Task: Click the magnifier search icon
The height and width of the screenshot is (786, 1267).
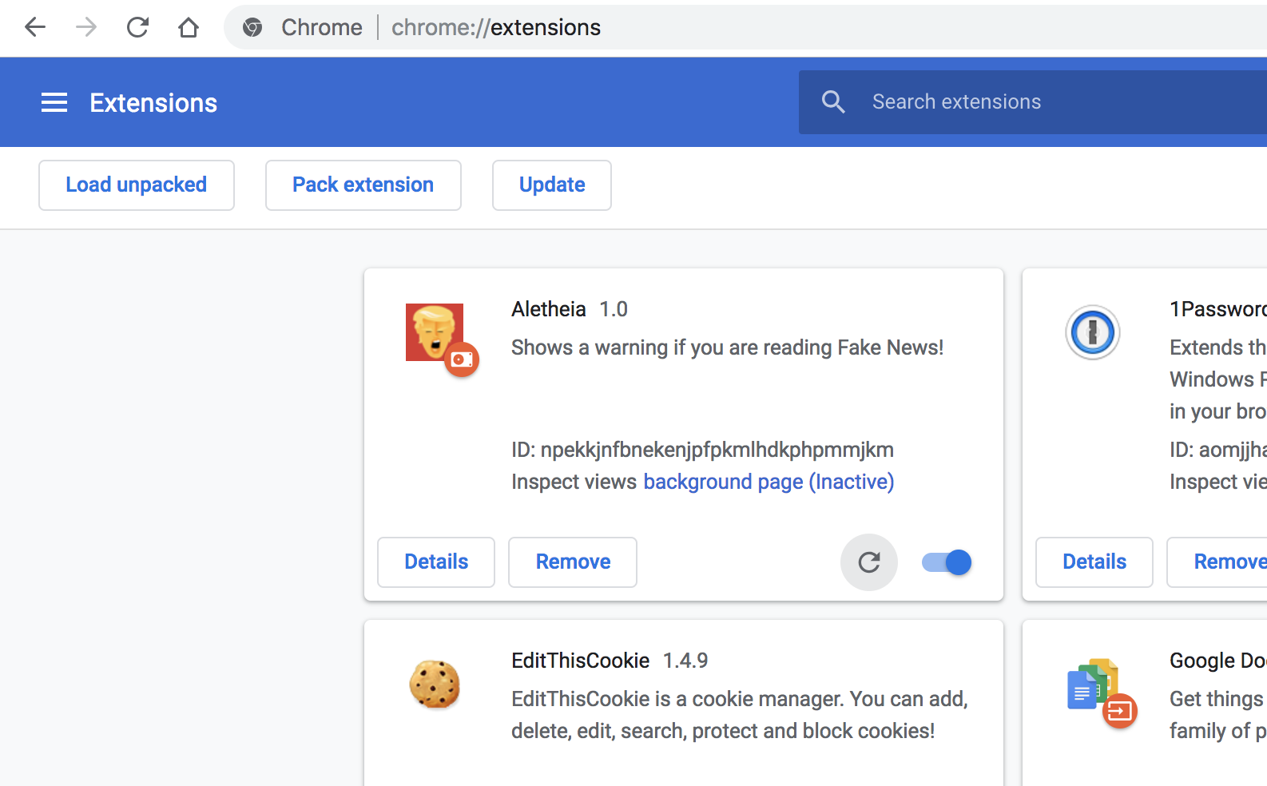Action: click(832, 101)
